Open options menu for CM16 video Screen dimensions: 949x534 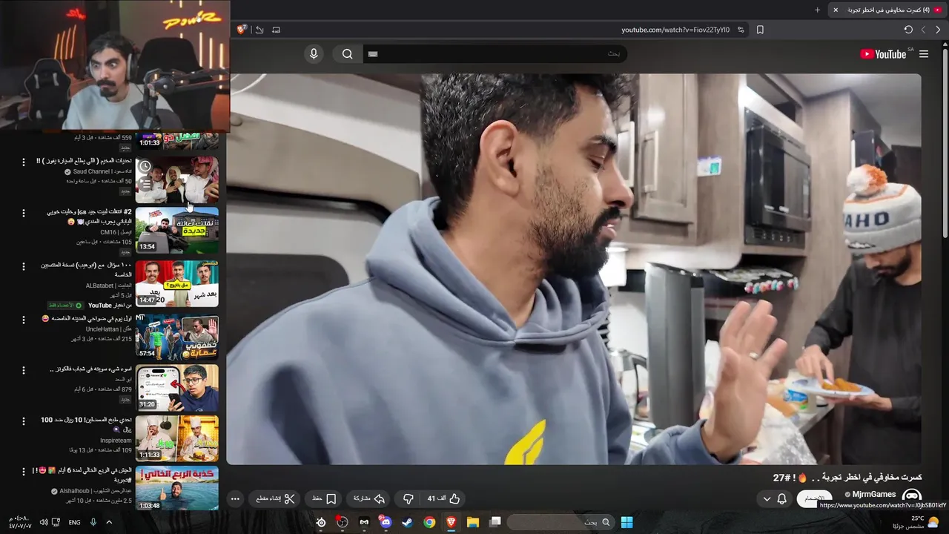coord(24,213)
